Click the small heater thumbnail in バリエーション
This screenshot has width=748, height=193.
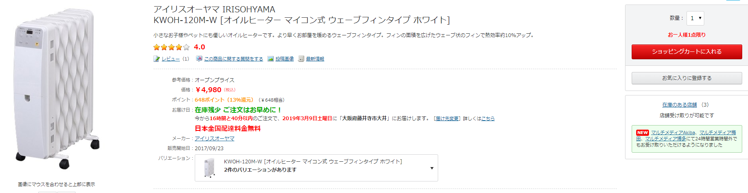coord(210,168)
